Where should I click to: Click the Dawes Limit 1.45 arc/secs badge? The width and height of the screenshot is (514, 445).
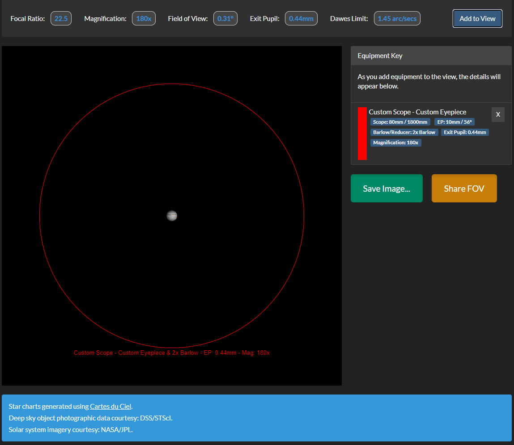tap(397, 18)
